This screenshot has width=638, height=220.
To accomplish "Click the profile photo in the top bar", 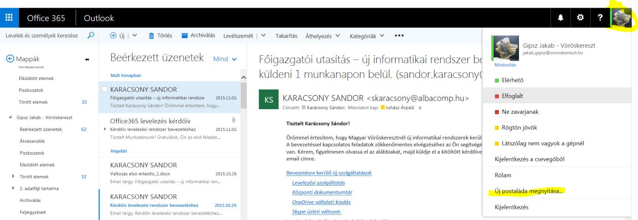I will point(621,18).
